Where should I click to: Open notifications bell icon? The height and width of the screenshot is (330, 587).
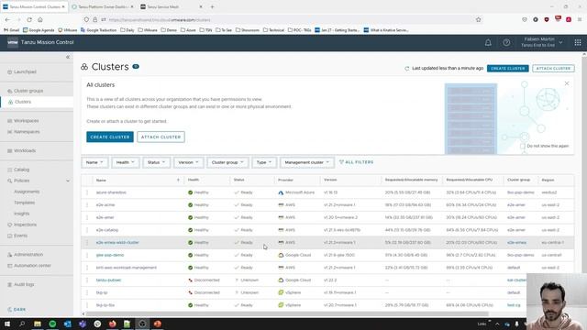point(488,43)
